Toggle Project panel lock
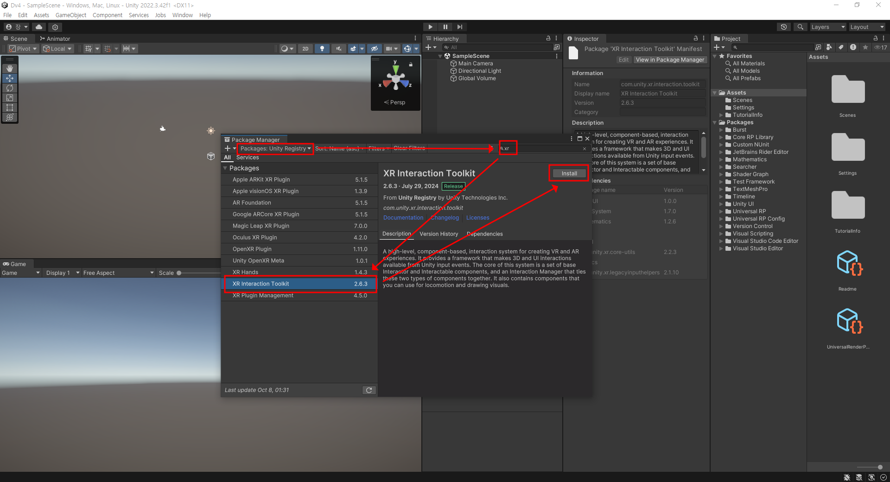 tap(875, 38)
